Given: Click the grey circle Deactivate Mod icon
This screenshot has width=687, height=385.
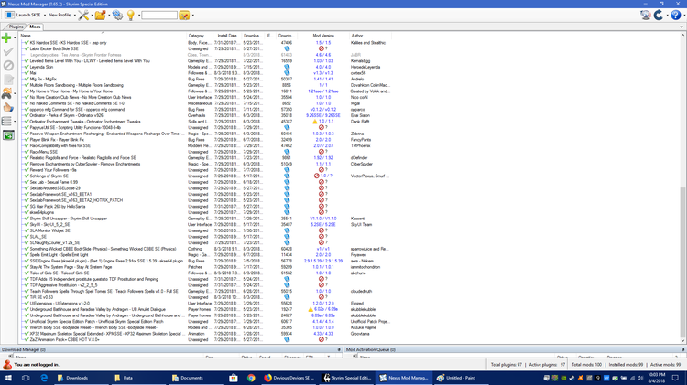Looking at the screenshot, I should click(8, 66).
